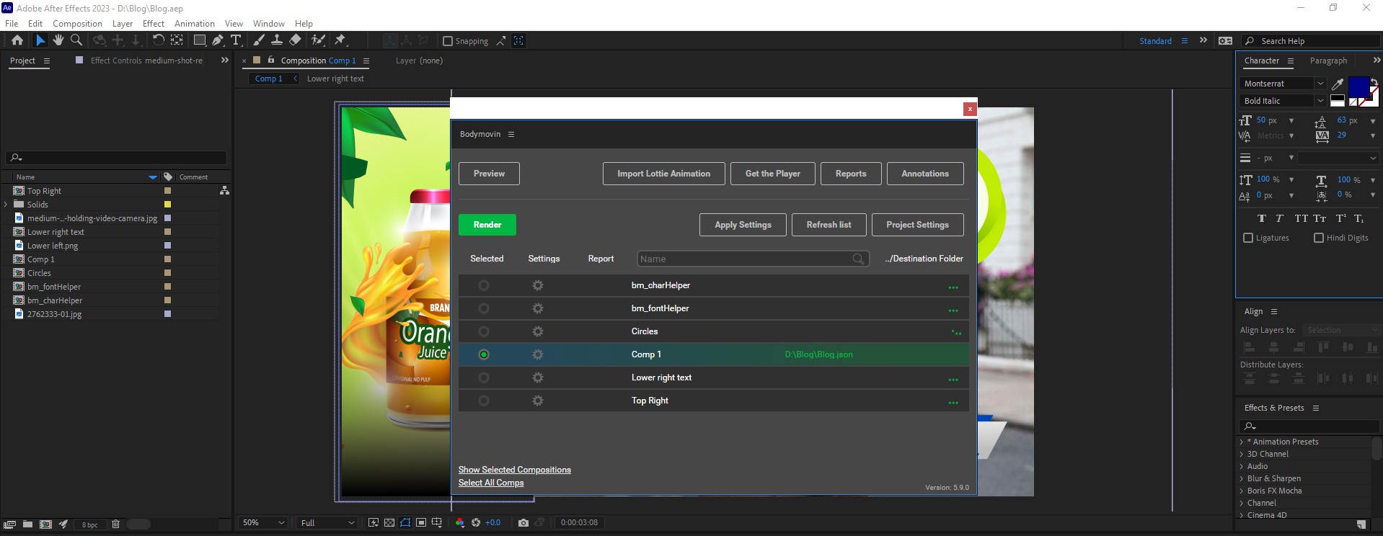This screenshot has height=536, width=1383.
Task: Click the Faux Italic button
Action: (1279, 218)
